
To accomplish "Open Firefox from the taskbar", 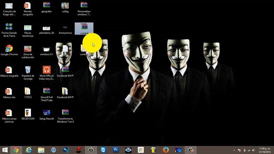I will pos(166,150).
